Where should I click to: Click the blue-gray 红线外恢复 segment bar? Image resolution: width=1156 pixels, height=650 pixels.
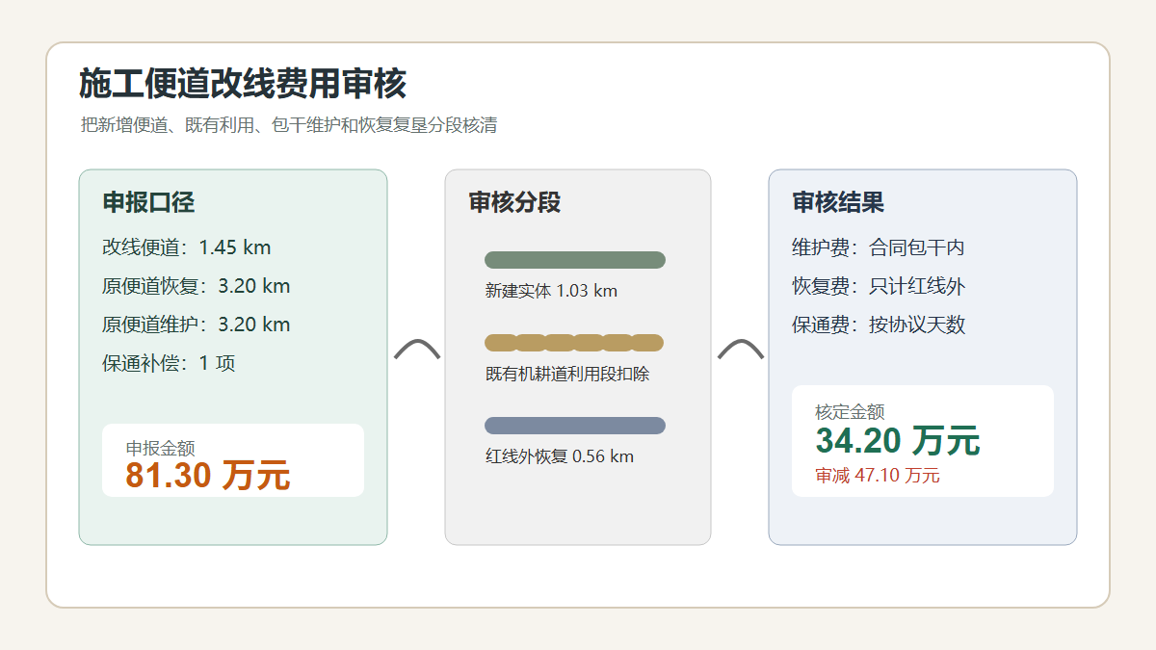click(x=575, y=426)
